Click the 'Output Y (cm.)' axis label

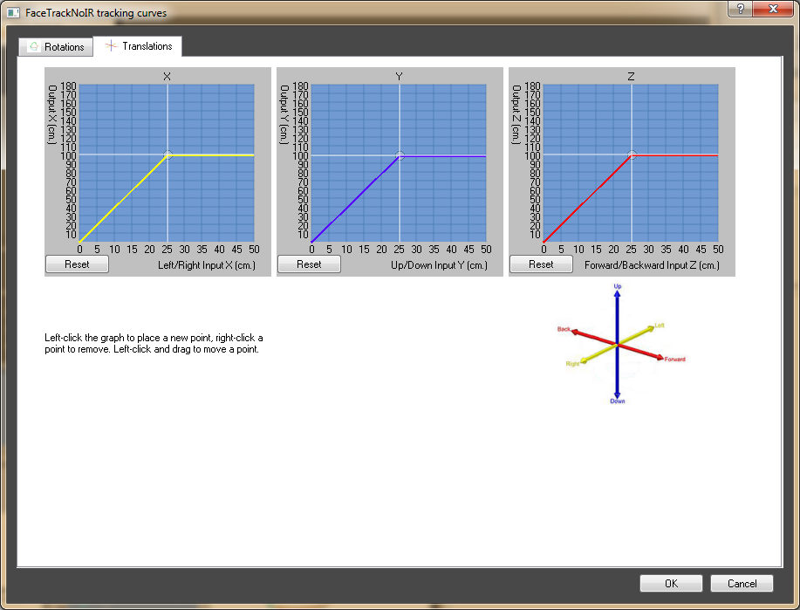(x=284, y=114)
